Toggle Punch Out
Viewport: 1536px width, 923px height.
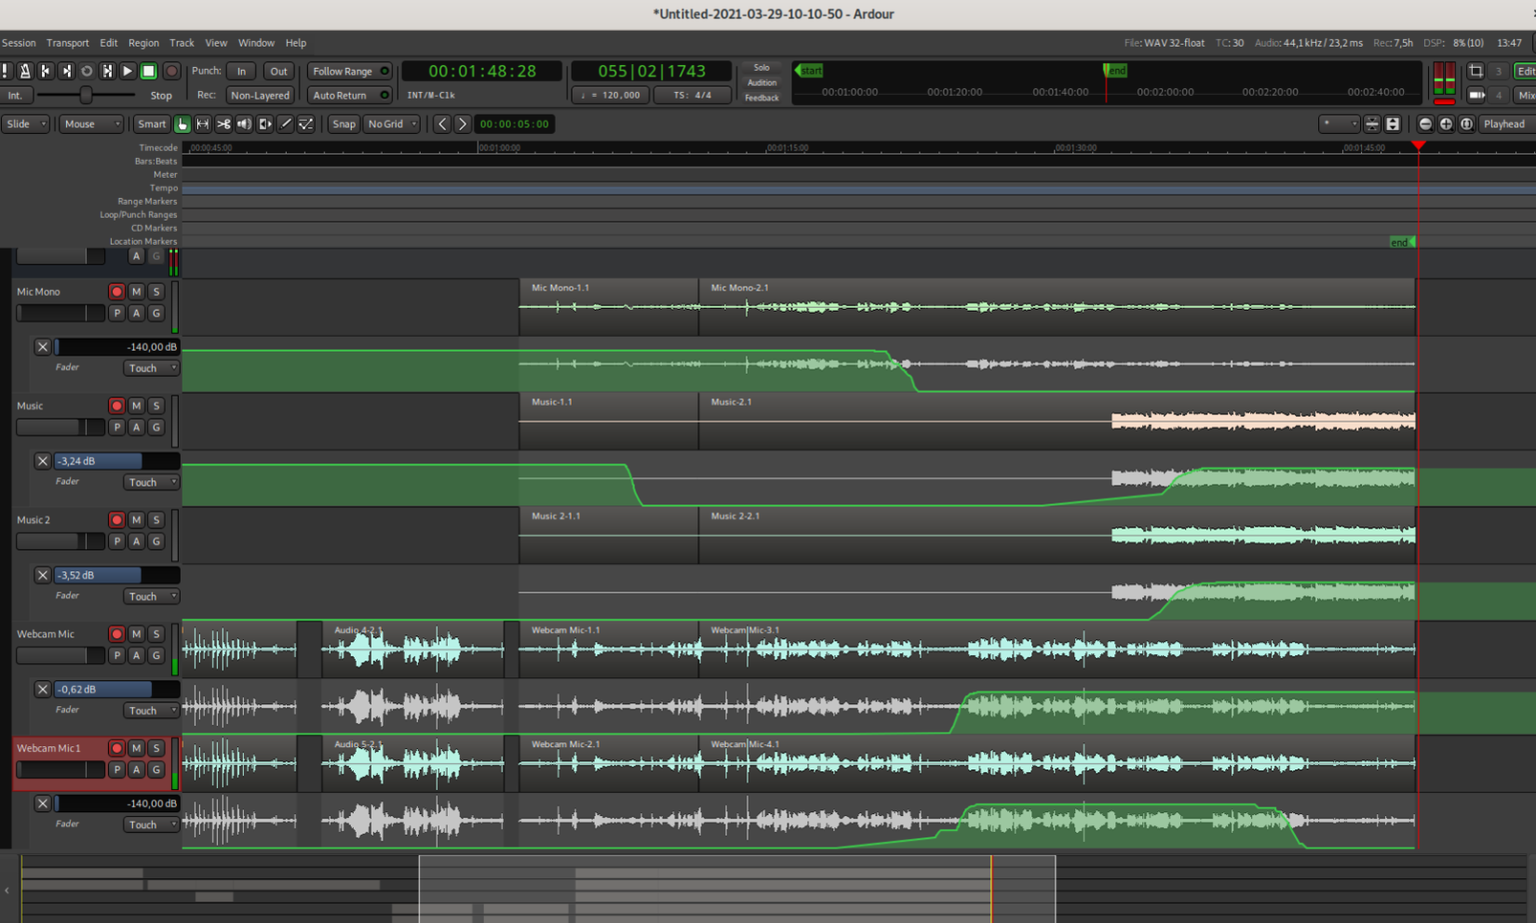[278, 71]
